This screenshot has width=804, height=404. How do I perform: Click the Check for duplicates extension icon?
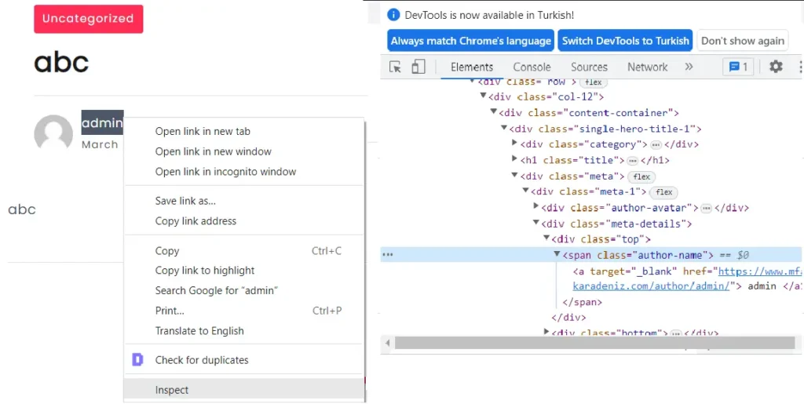137,360
